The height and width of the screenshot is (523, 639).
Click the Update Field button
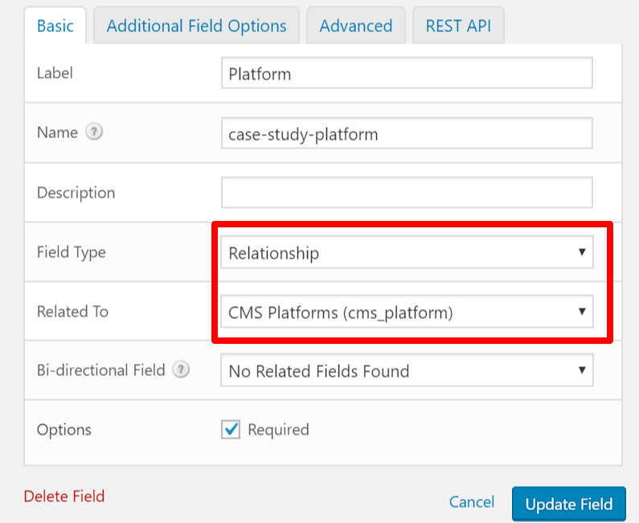(569, 504)
